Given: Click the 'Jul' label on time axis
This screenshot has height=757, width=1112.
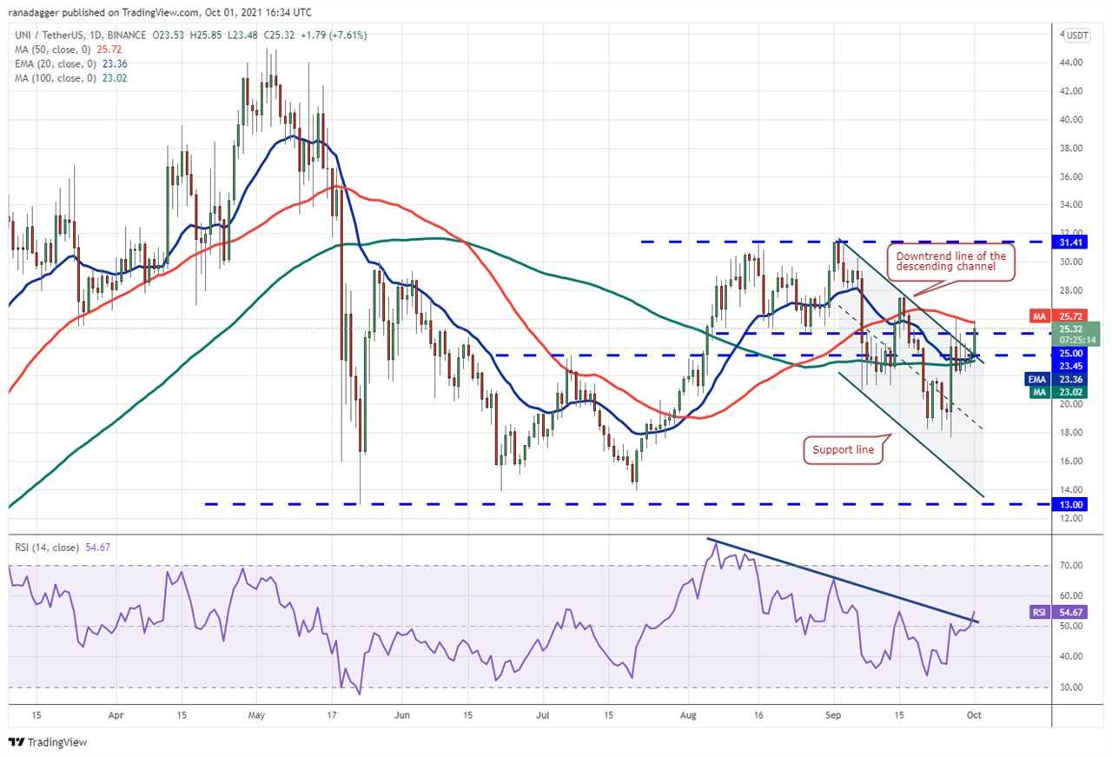Looking at the screenshot, I should point(542,715).
